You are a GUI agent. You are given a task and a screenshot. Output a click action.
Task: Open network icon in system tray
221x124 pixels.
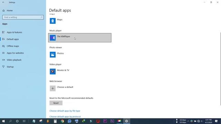[x=199, y=121]
